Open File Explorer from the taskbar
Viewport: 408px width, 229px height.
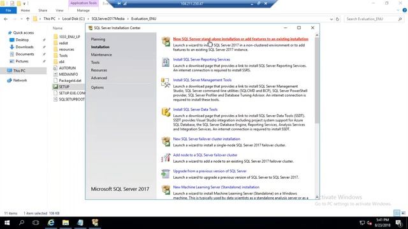click(66, 223)
